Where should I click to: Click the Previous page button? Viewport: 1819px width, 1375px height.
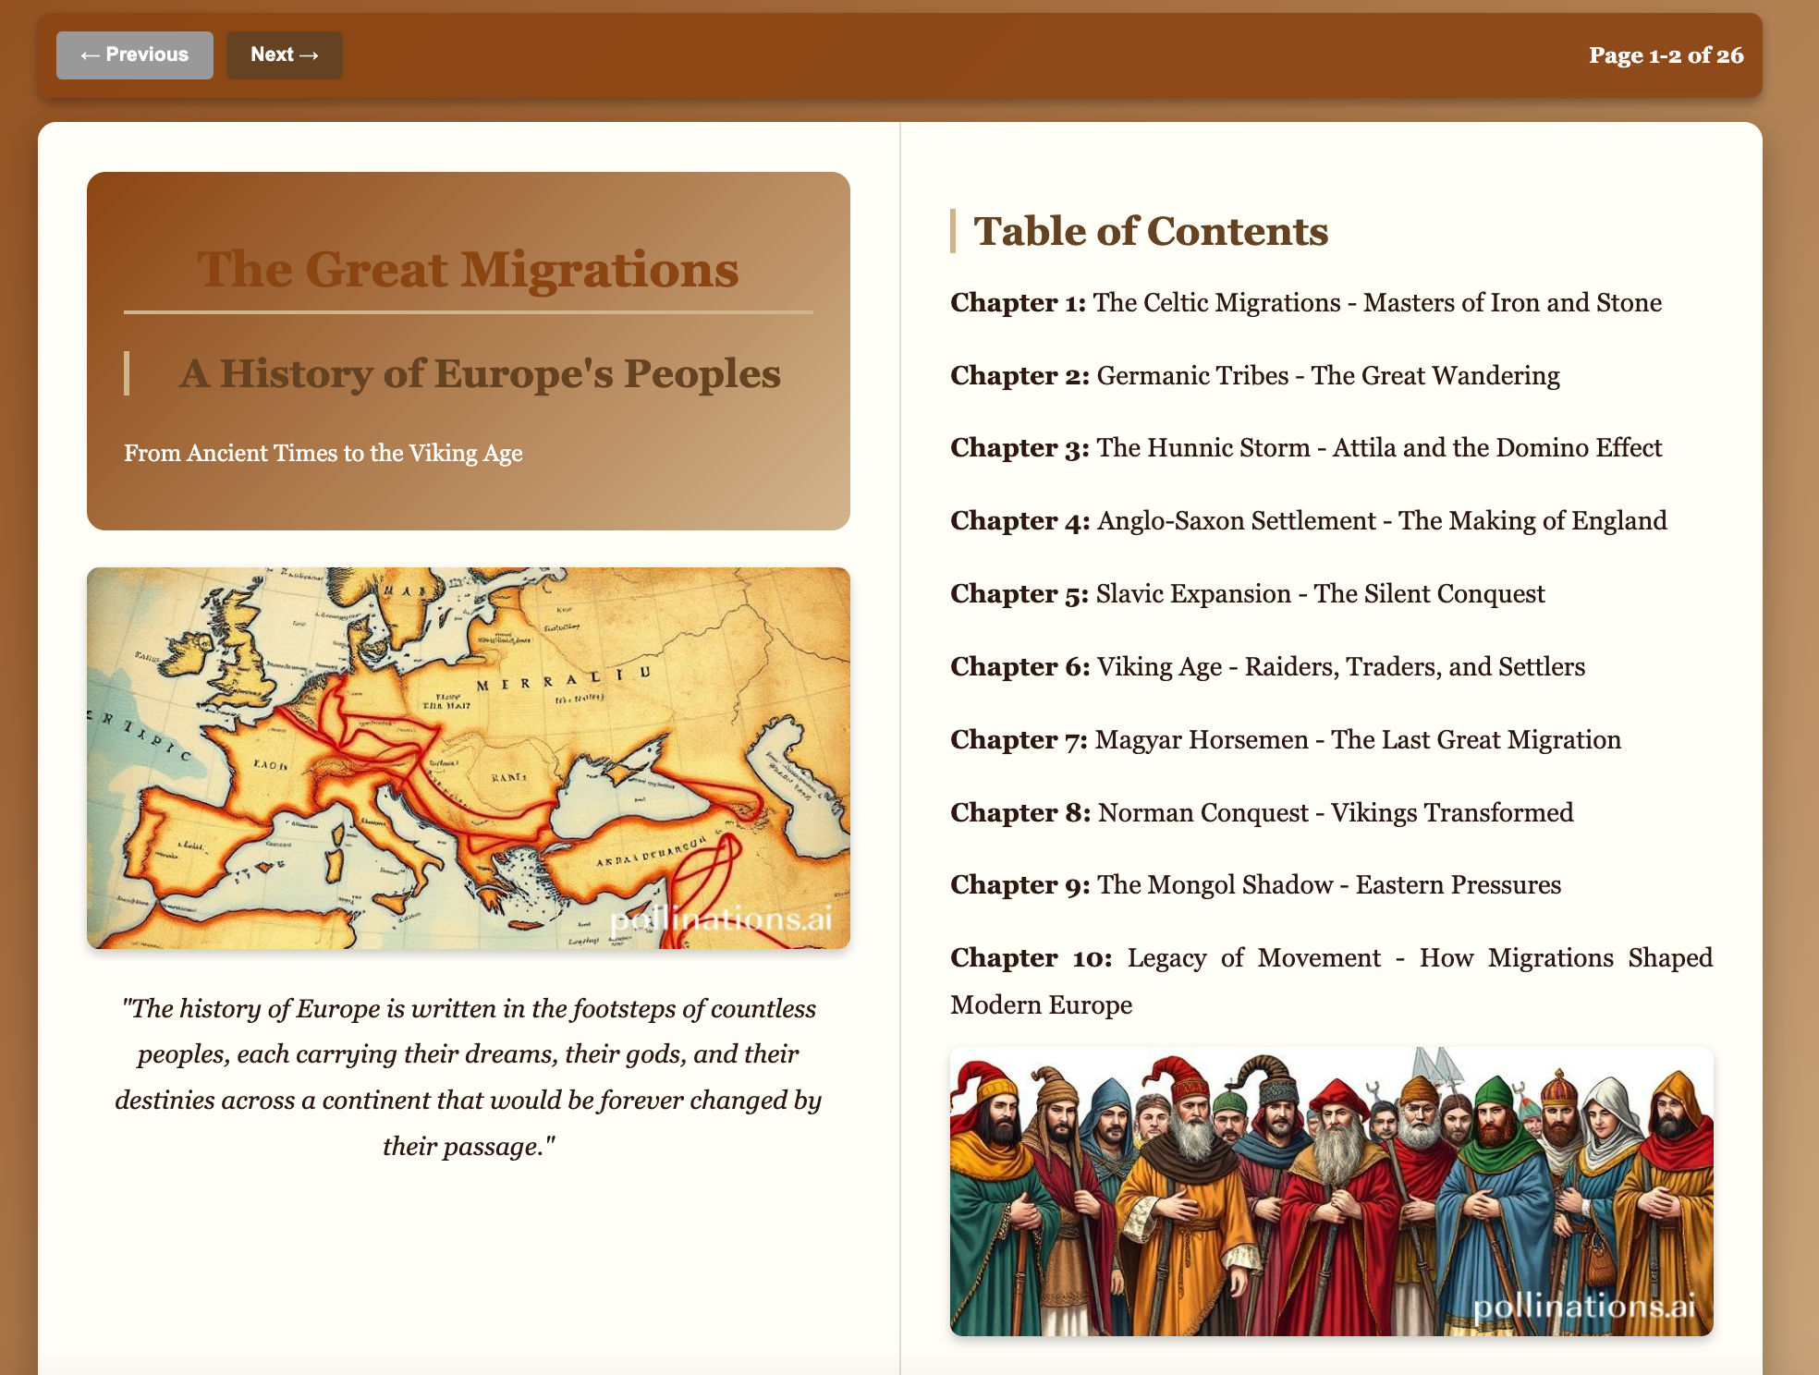(x=135, y=55)
